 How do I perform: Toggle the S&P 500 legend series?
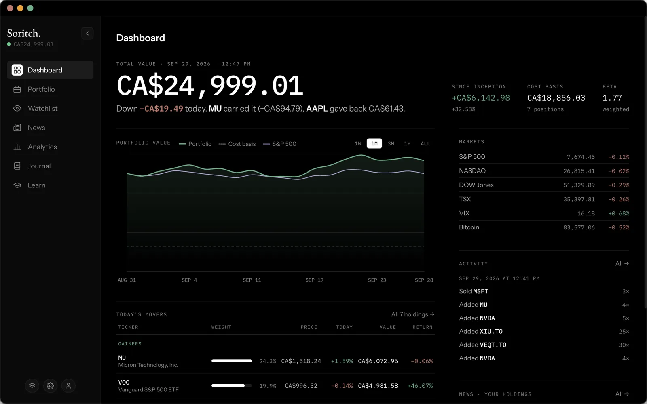click(x=279, y=144)
